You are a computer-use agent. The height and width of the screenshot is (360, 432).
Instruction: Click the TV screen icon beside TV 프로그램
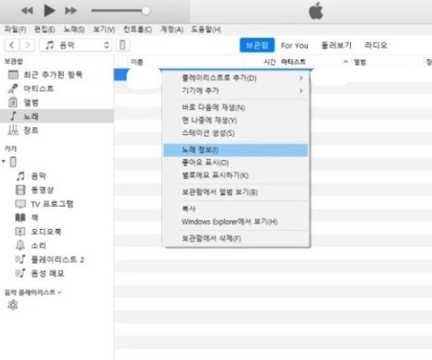(x=20, y=204)
